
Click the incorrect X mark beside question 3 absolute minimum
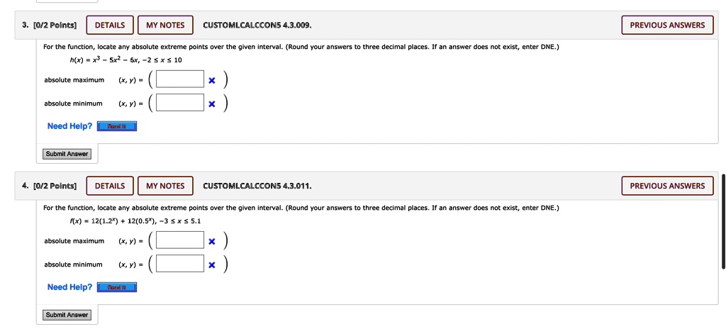pyautogui.click(x=211, y=104)
